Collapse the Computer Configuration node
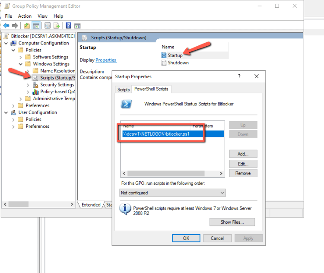 [6, 43]
